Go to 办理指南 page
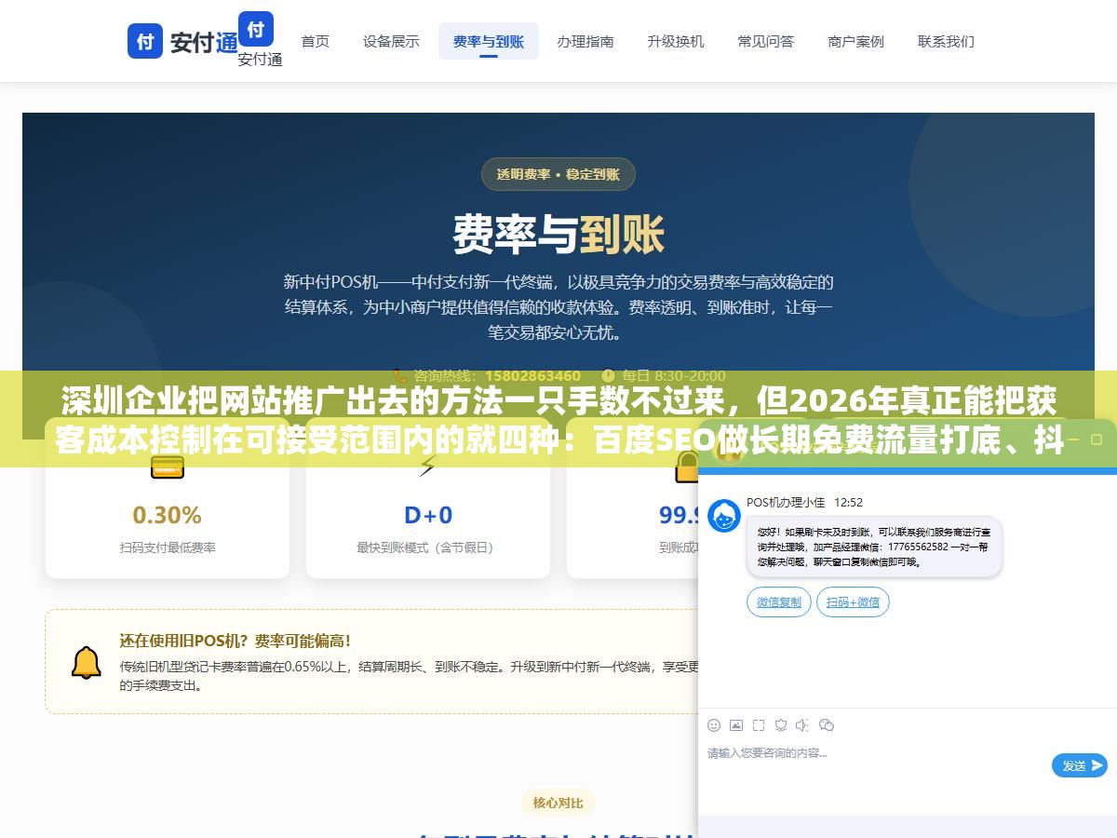This screenshot has height=838, width=1117. [x=585, y=41]
